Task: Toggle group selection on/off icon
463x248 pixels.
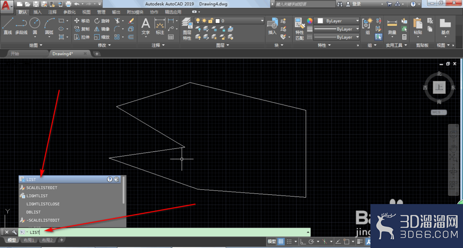Action: tap(379, 37)
